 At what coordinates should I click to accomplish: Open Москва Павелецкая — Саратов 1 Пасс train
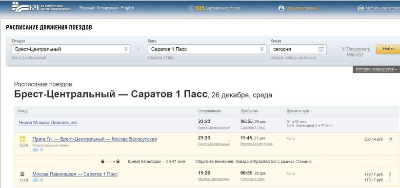(x=75, y=174)
